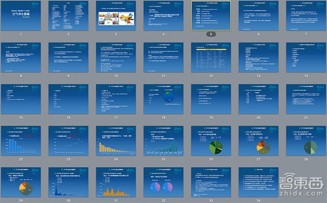Select slide 11 thumbnail

[x=163, y=58]
